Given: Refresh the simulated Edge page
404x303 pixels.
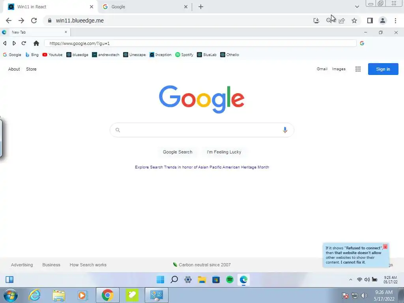Looking at the screenshot, I should click(x=24, y=43).
